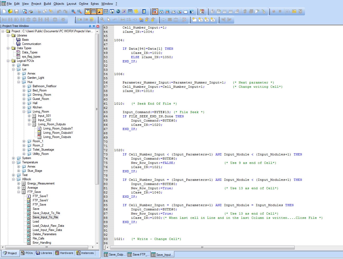343x259 pixels.
Task: Pin the Project Tree Window
Action: click(90, 26)
